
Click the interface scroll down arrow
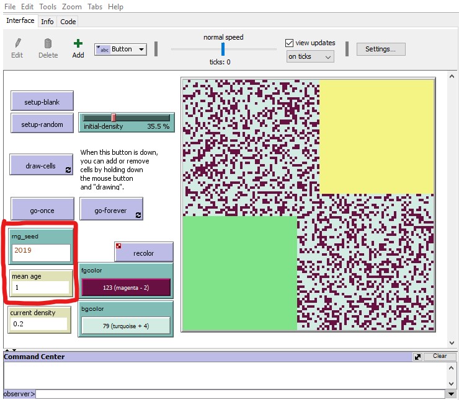coord(452,342)
